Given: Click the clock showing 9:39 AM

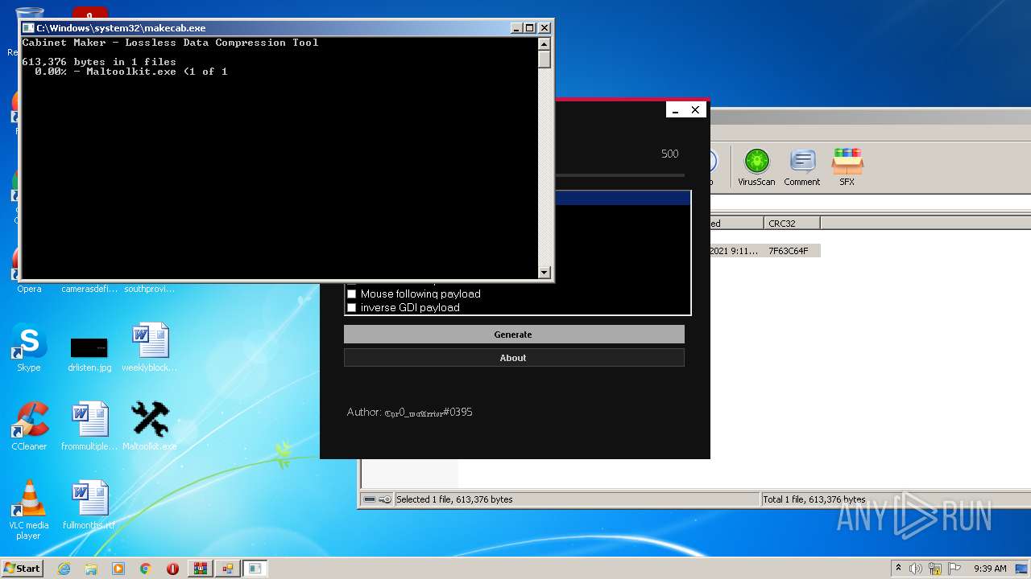Looking at the screenshot, I should [x=990, y=569].
